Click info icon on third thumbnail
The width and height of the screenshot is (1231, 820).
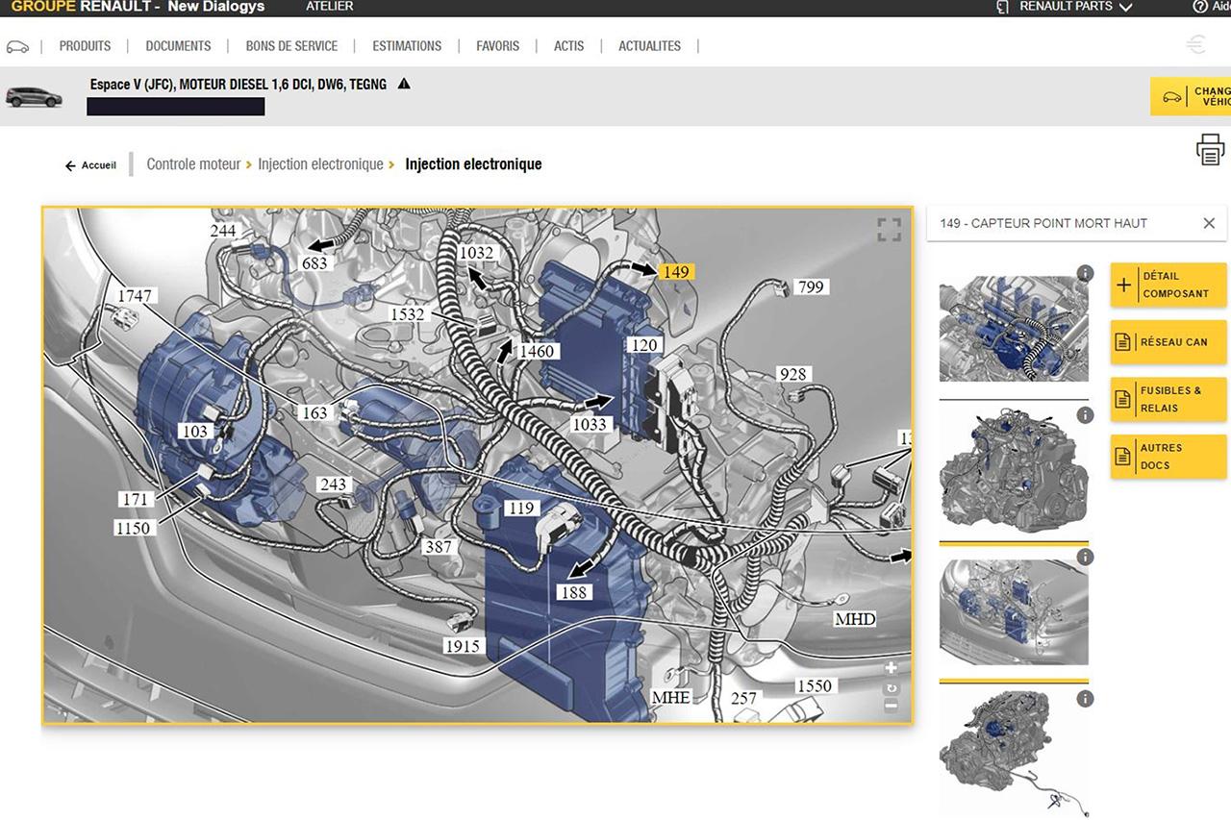(1085, 558)
